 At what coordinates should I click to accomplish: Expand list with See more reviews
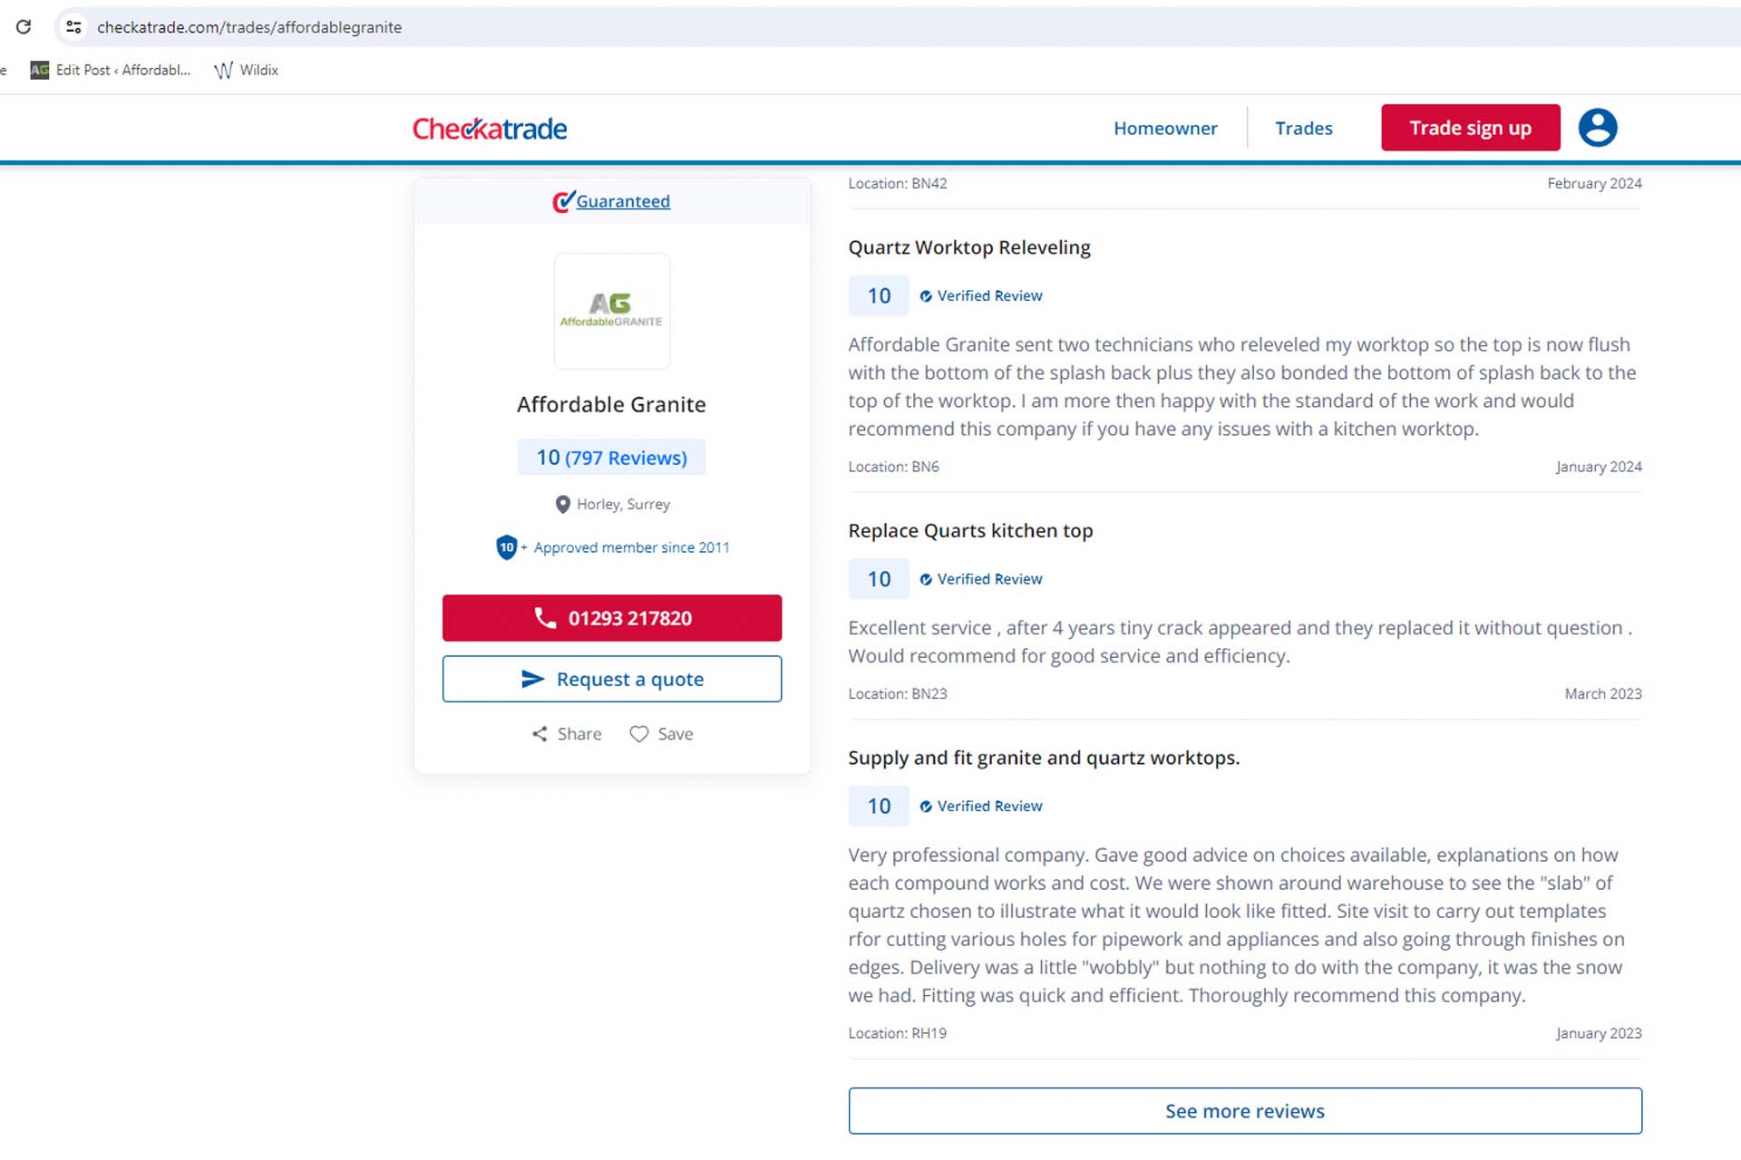click(1245, 1111)
